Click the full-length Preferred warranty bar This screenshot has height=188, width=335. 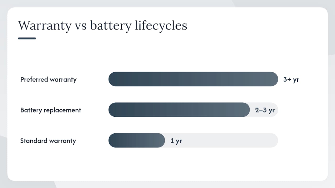pos(193,79)
